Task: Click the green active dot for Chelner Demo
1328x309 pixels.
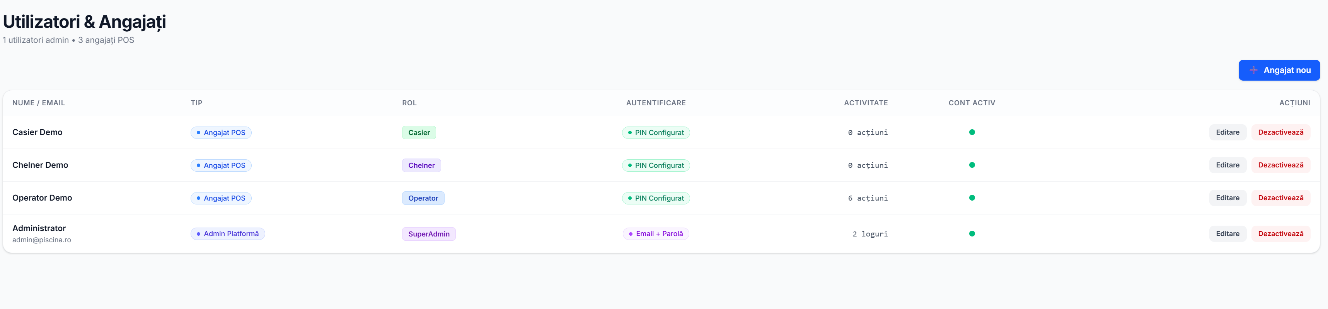Action: coord(971,165)
